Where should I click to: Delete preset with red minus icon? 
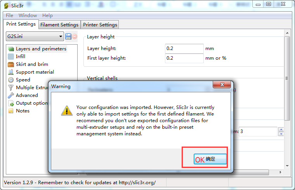tap(75, 36)
